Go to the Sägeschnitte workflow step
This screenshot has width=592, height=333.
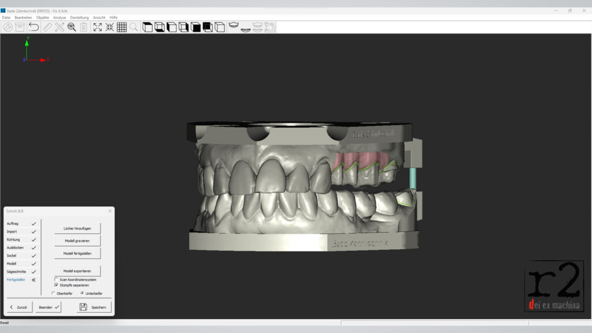(16, 272)
